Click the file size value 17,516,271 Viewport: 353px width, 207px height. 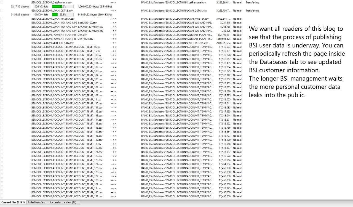click(225, 120)
